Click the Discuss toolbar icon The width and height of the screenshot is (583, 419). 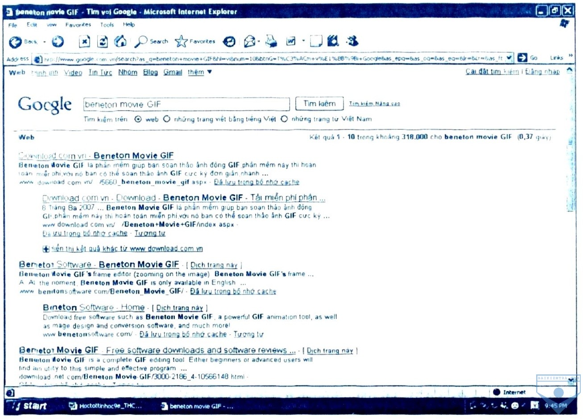pyautogui.click(x=316, y=41)
